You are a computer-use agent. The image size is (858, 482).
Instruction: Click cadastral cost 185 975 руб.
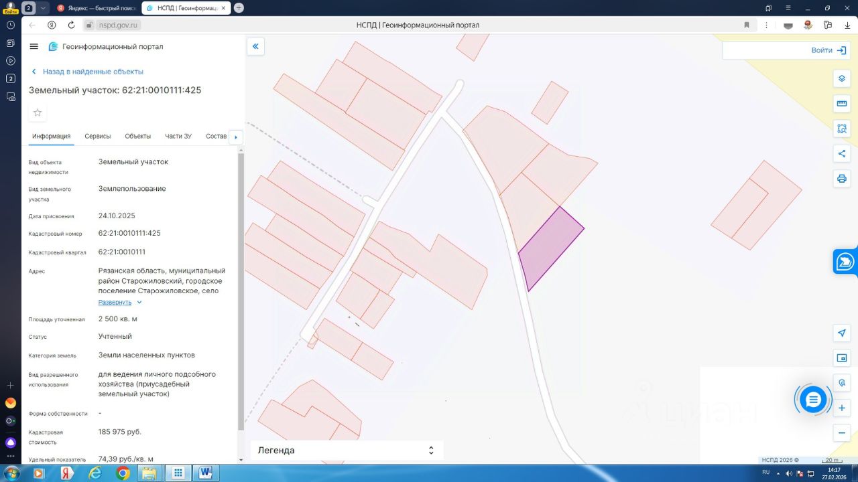[x=120, y=432]
